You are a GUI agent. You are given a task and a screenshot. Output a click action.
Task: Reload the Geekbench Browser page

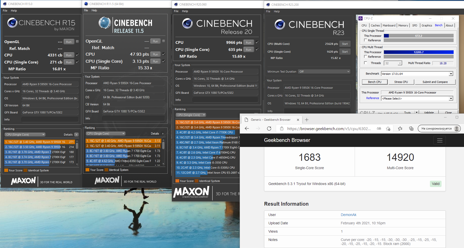(x=269, y=129)
